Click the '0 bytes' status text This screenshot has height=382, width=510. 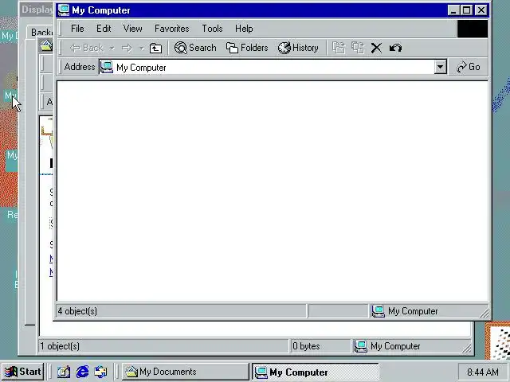pos(306,346)
